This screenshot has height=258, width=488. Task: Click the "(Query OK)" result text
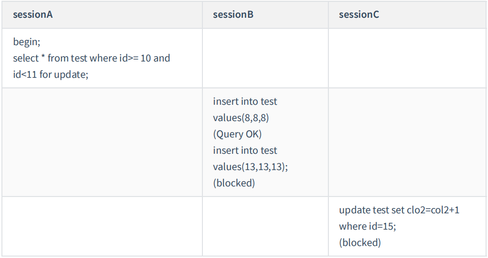click(x=238, y=134)
